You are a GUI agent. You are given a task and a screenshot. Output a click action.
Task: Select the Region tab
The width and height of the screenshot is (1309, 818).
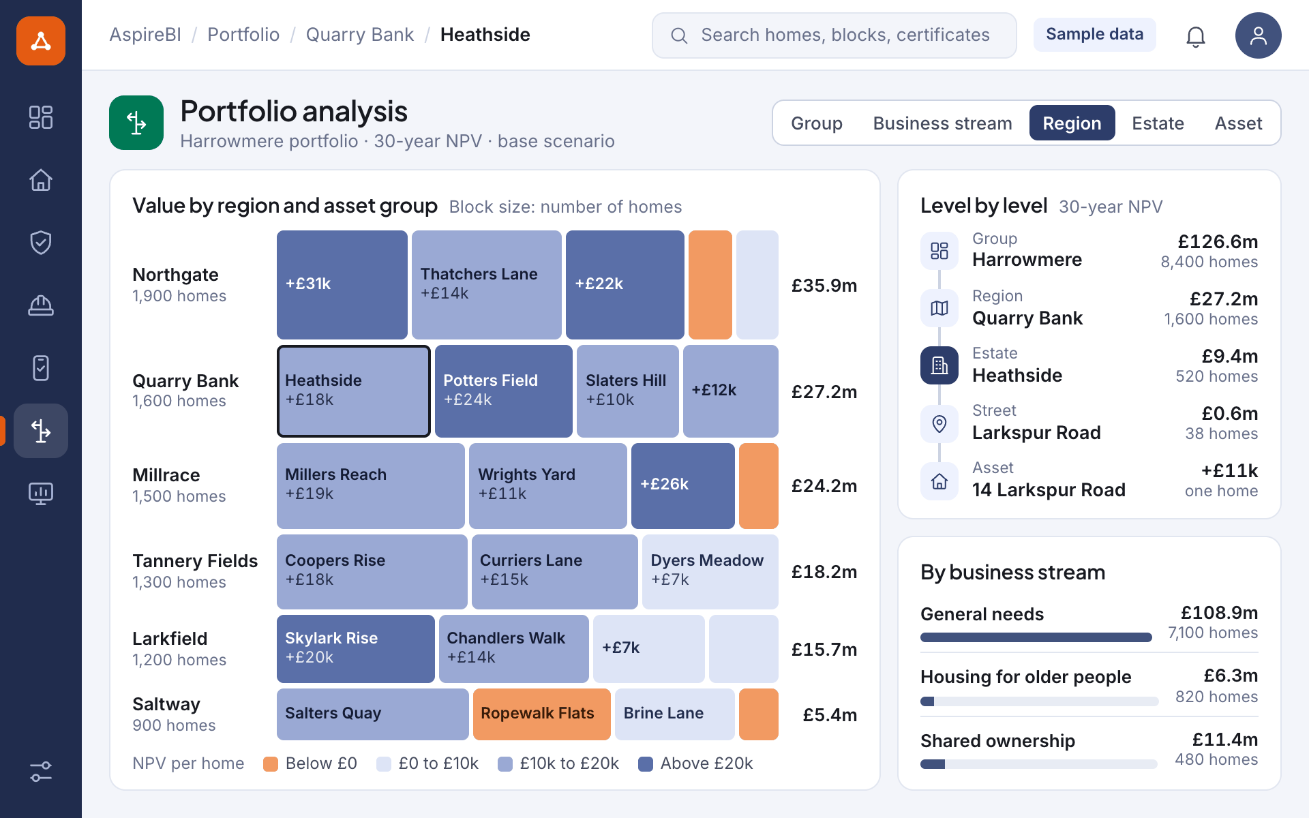(x=1072, y=123)
